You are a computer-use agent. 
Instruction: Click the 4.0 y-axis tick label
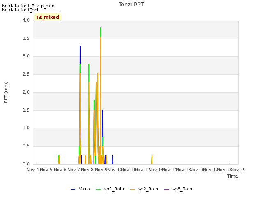click(26, 20)
